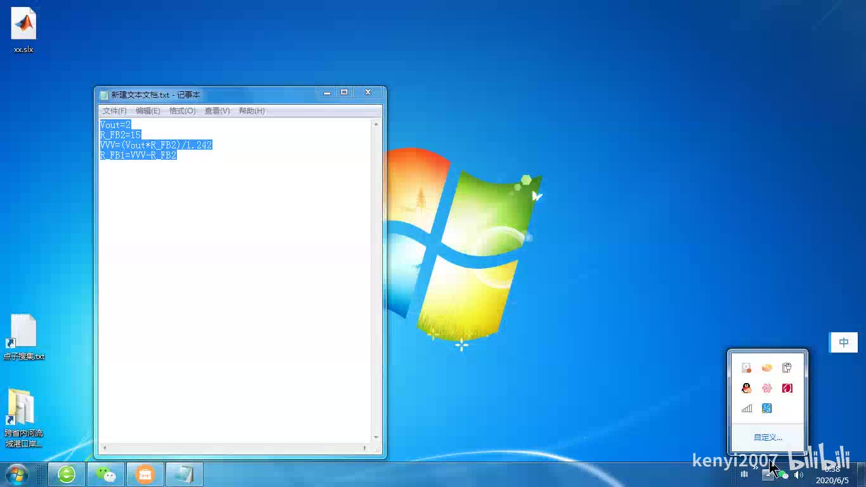This screenshot has height=487, width=866.
Task: Click the Show Desktop strip at taskbar end
Action: coord(862,474)
